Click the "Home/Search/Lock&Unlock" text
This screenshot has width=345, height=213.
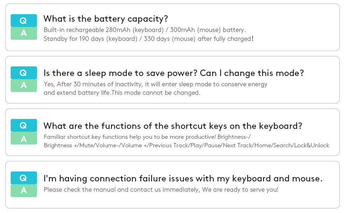(296, 146)
